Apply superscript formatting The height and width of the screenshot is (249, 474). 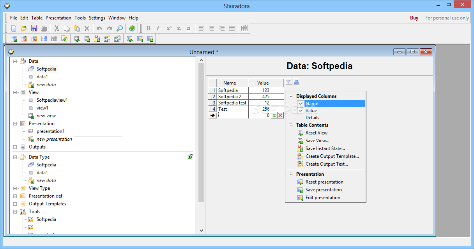[169, 28]
